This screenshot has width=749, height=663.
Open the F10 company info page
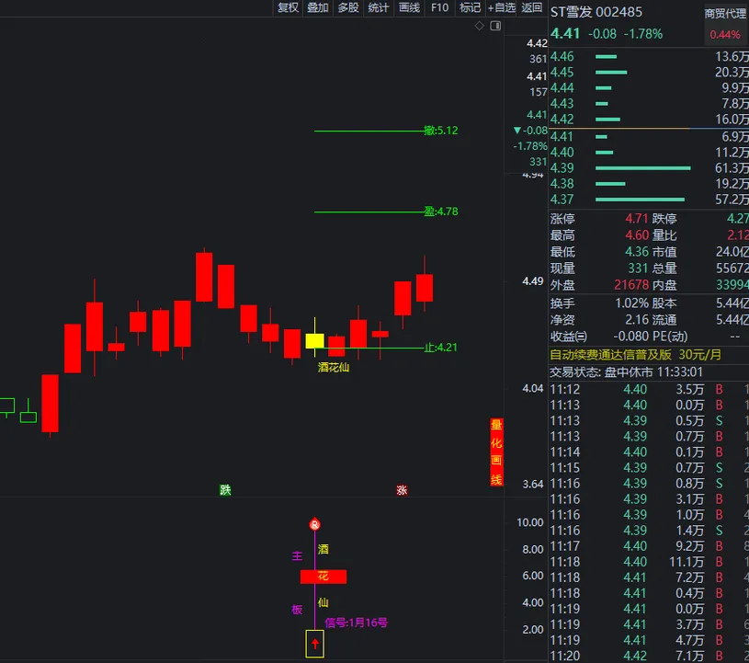pyautogui.click(x=439, y=7)
